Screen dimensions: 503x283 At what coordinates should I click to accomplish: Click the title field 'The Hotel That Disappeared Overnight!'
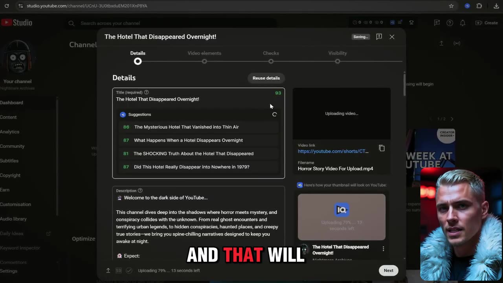[x=158, y=99]
